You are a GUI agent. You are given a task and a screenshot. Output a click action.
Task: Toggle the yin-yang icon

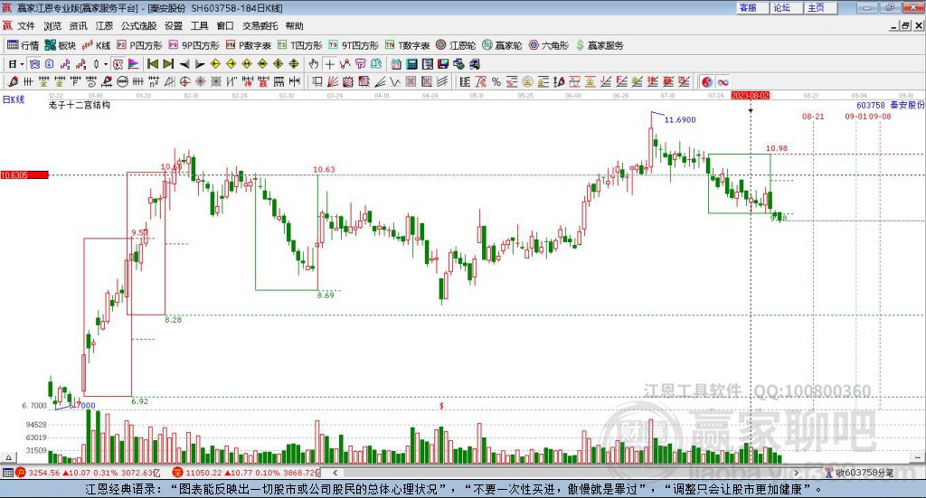click(706, 82)
